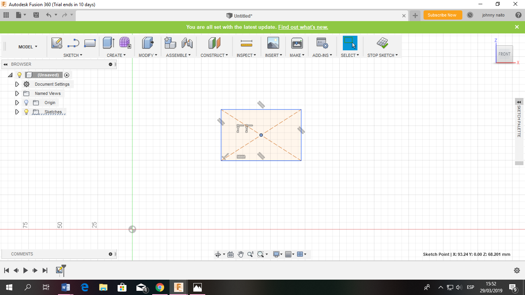
Task: Play the timeline
Action: tap(25, 270)
